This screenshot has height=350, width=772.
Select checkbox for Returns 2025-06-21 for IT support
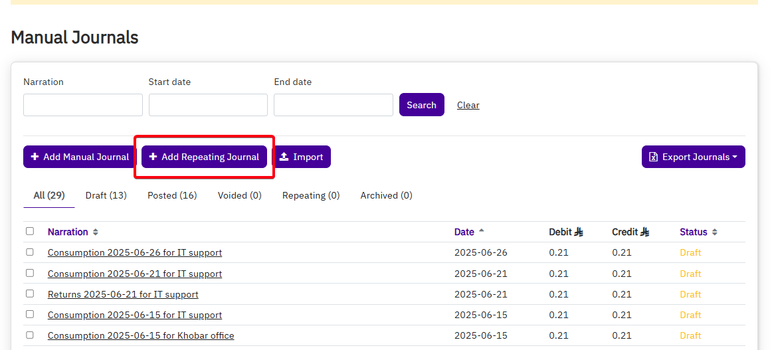coord(30,294)
